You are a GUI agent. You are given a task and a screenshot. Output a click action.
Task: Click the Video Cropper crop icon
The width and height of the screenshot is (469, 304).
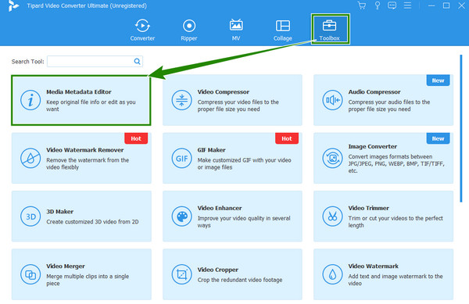tap(181, 274)
